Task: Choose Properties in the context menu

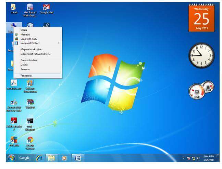Action: point(26,76)
